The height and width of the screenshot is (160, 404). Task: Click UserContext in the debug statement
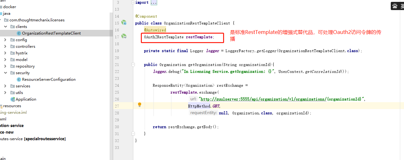click(x=291, y=72)
